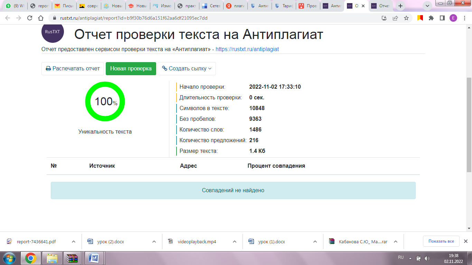The image size is (472, 265).
Task: Switch to the плаги Yandex tab
Action: [x=235, y=6]
